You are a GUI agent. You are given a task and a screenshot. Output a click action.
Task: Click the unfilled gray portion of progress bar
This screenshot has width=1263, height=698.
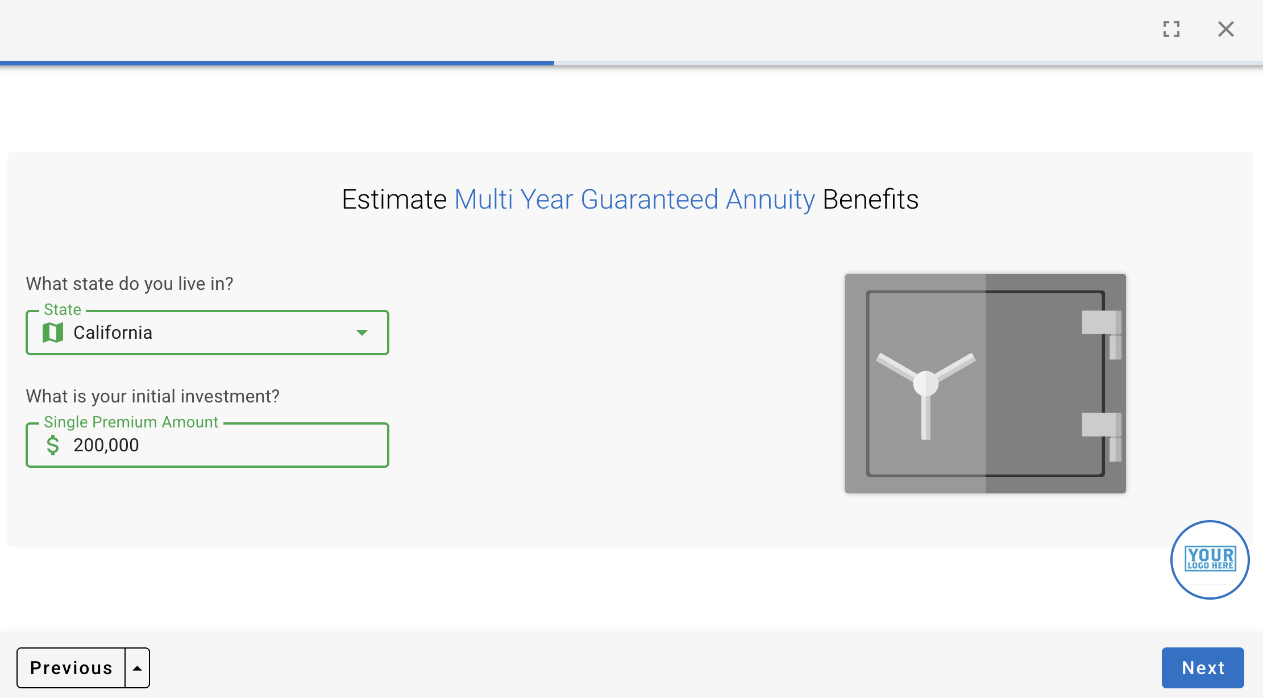908,63
